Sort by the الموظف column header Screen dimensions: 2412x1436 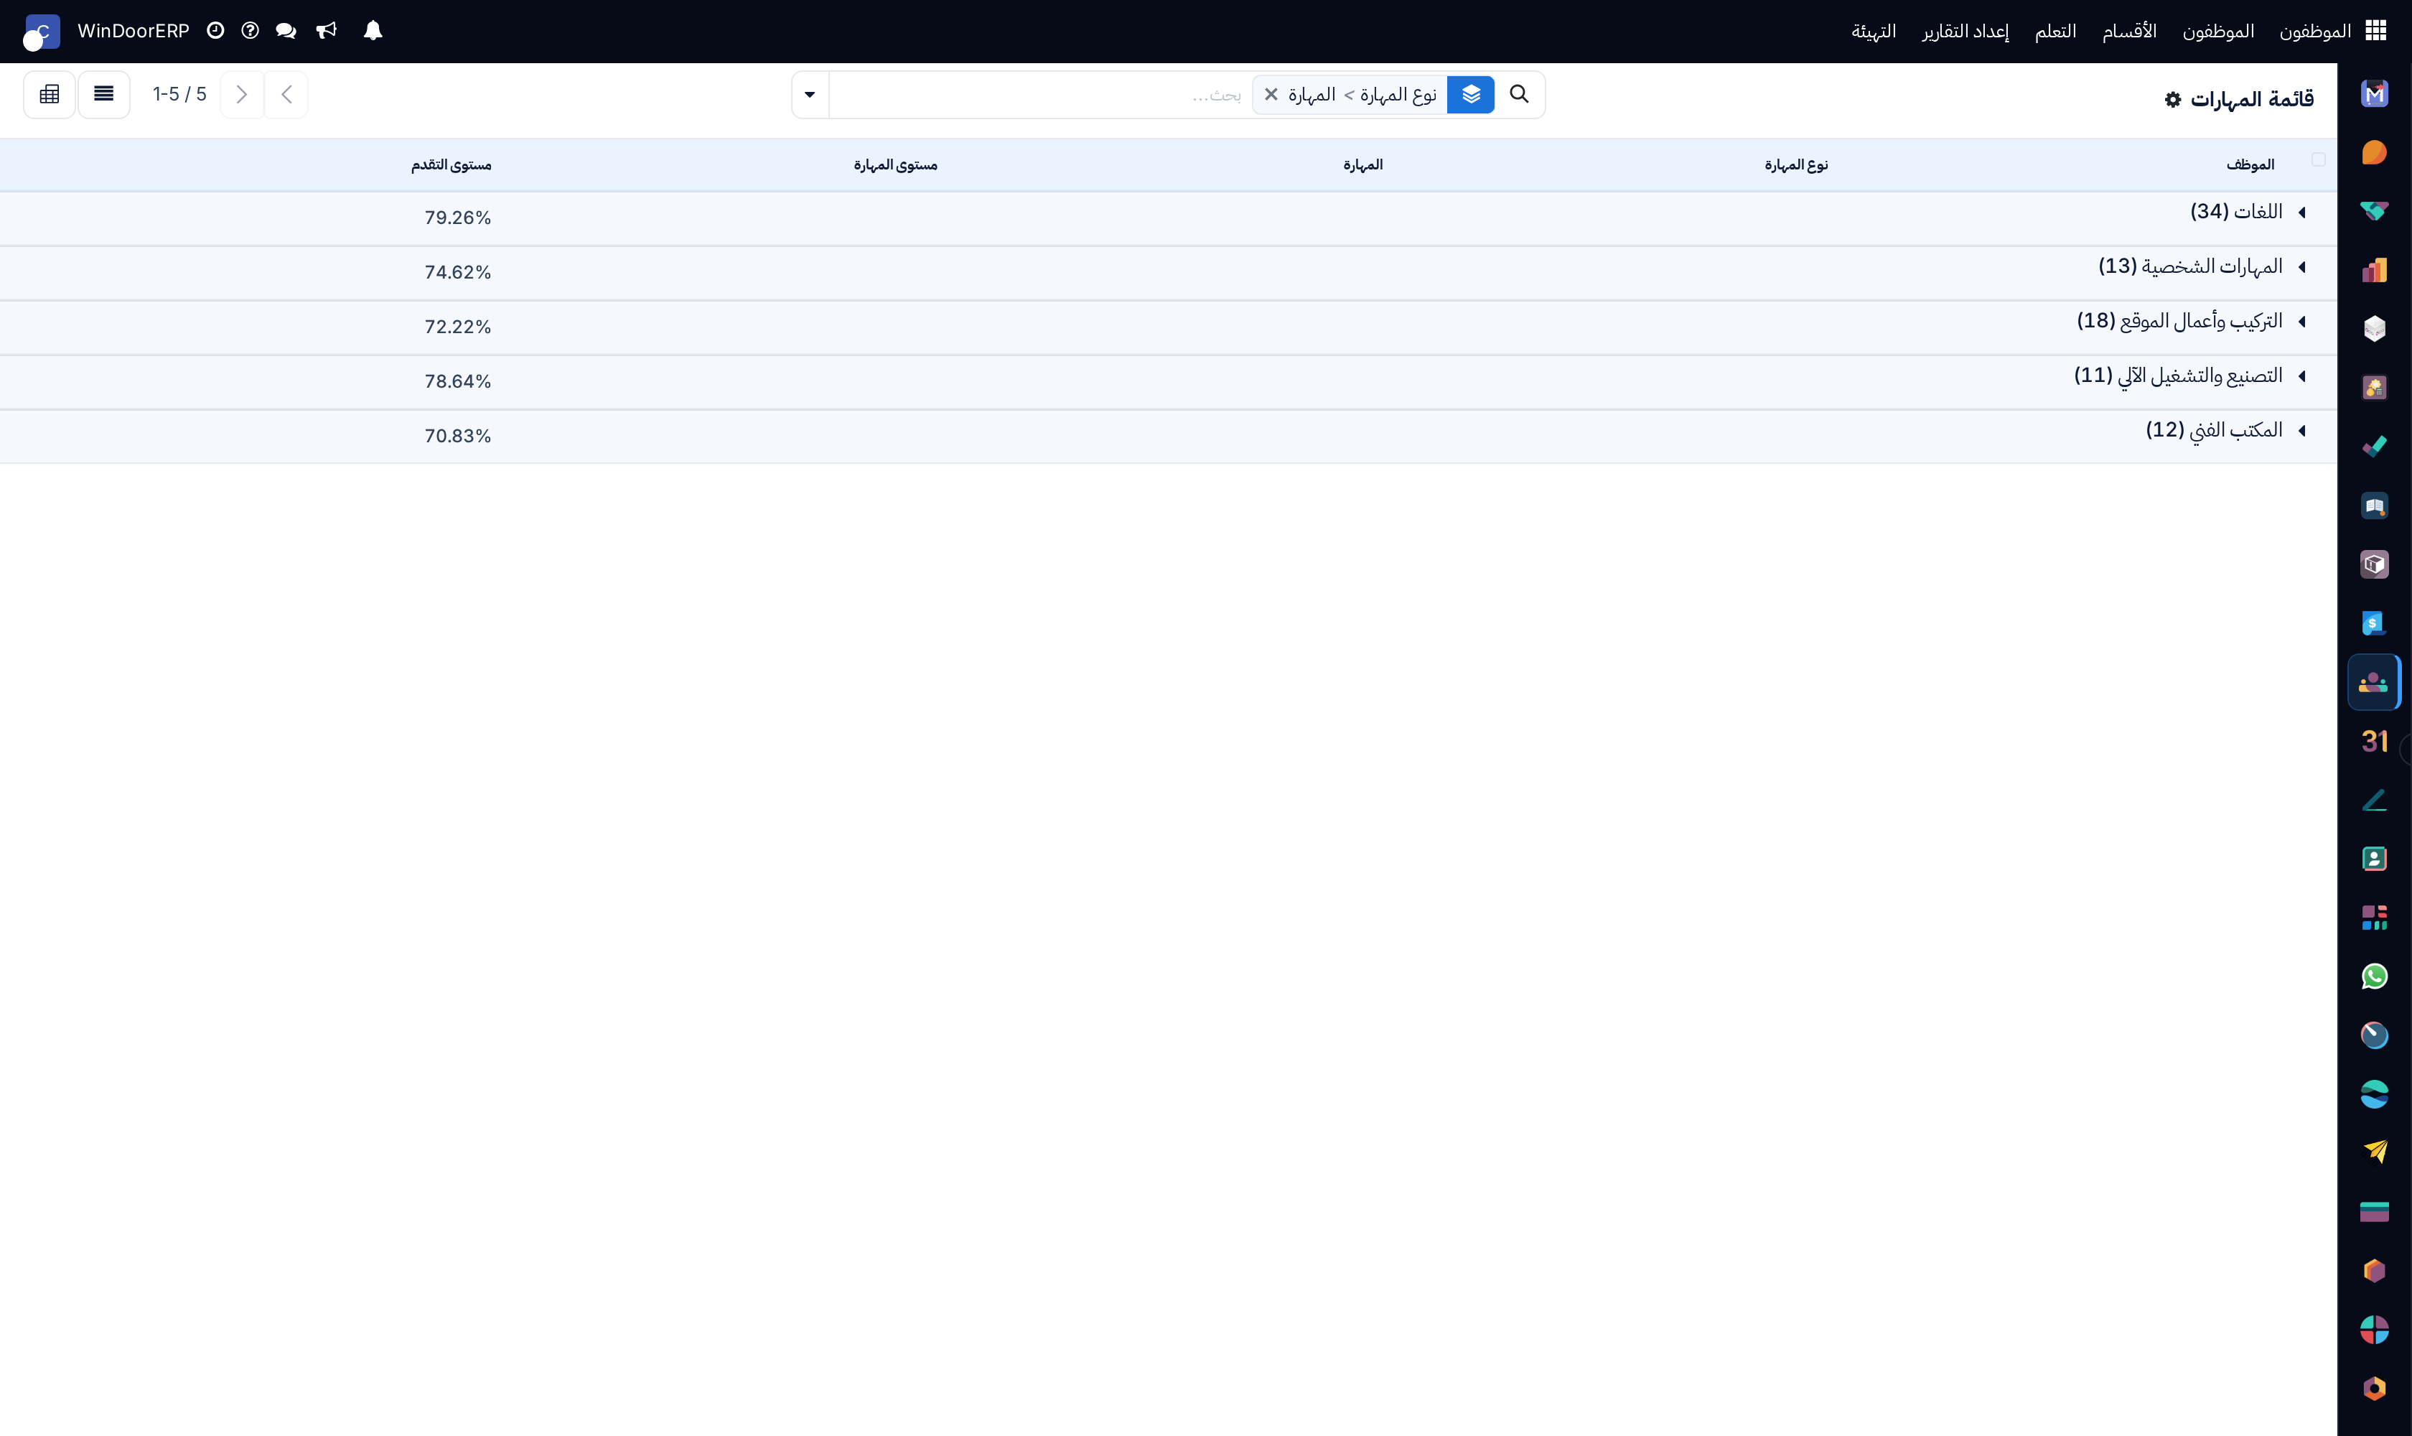tap(2250, 164)
